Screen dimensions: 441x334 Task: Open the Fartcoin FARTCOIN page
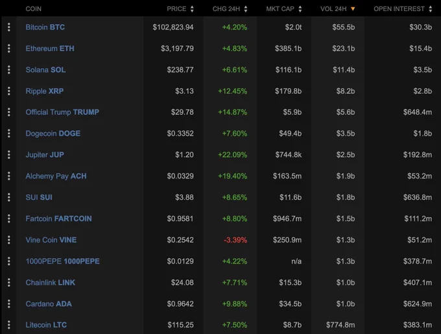[58, 219]
